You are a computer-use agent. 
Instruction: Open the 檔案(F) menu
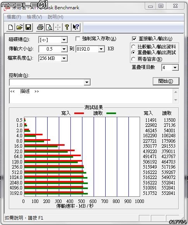(x=14, y=17)
